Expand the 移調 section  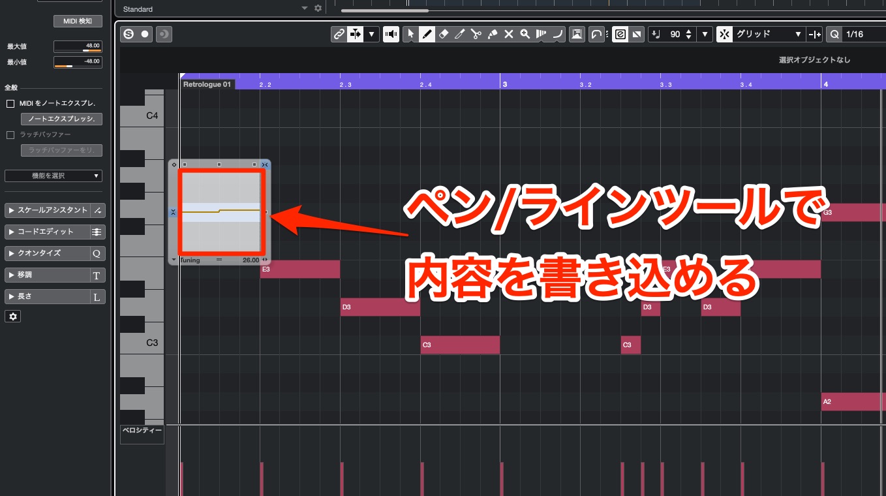47,275
